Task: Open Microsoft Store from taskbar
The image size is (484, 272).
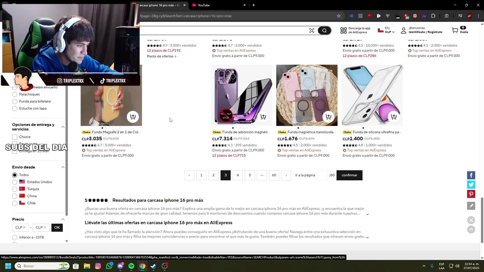Action: (x=76, y=266)
